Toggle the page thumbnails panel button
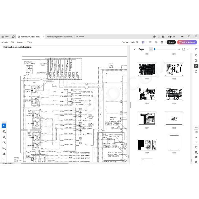199x199 pixels. (x=196, y=66)
